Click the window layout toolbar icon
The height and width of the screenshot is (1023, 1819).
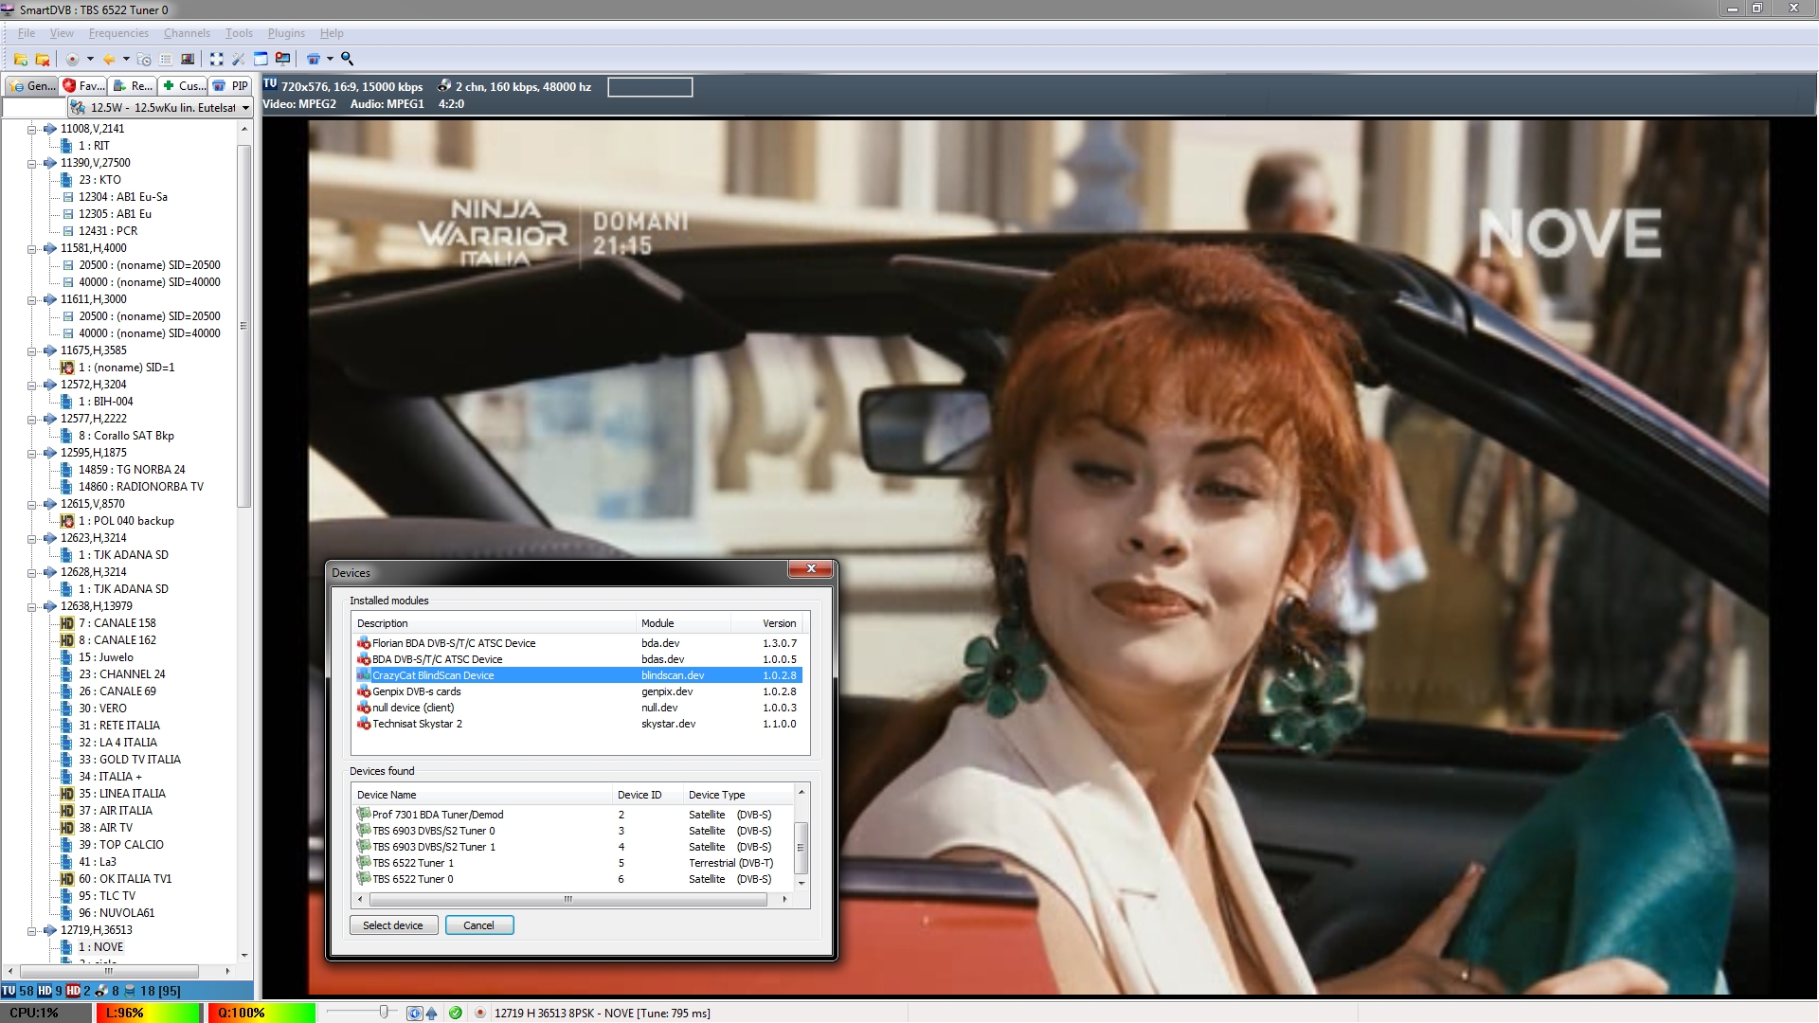[x=261, y=59]
